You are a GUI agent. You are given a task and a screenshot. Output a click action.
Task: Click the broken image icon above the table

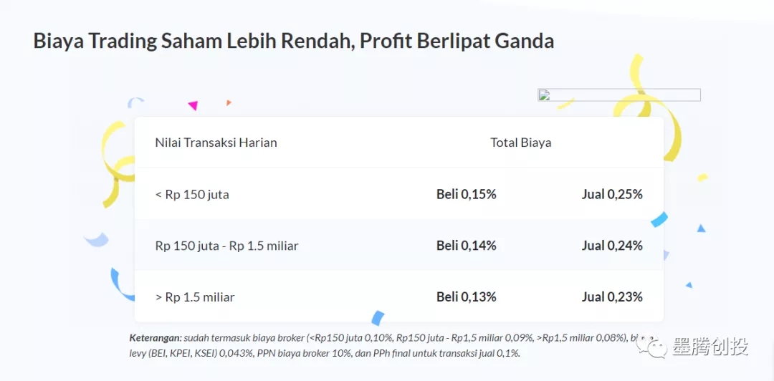[x=544, y=95]
